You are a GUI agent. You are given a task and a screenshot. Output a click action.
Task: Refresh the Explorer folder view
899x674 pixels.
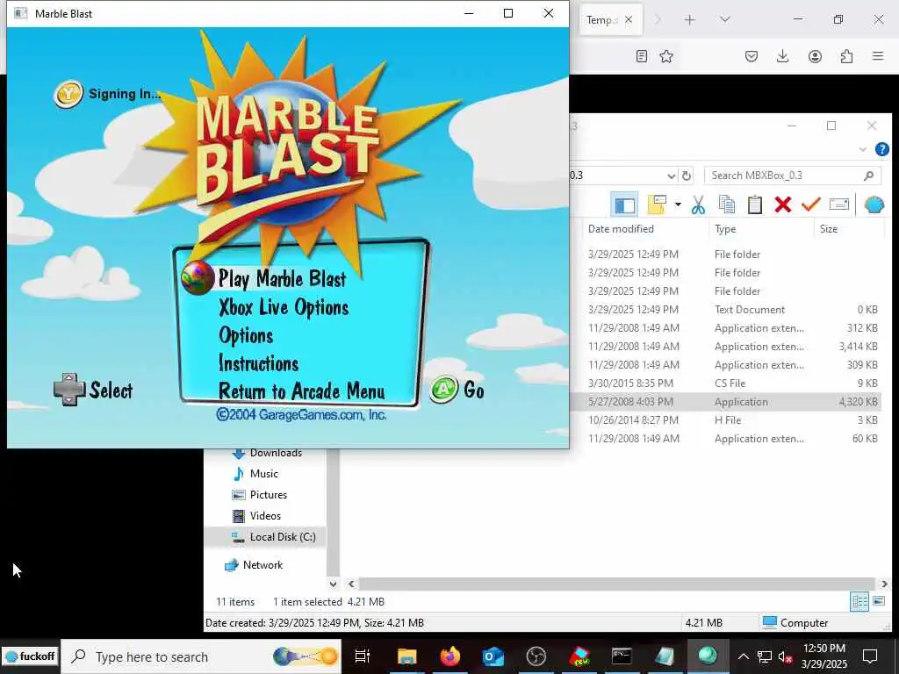coord(687,176)
